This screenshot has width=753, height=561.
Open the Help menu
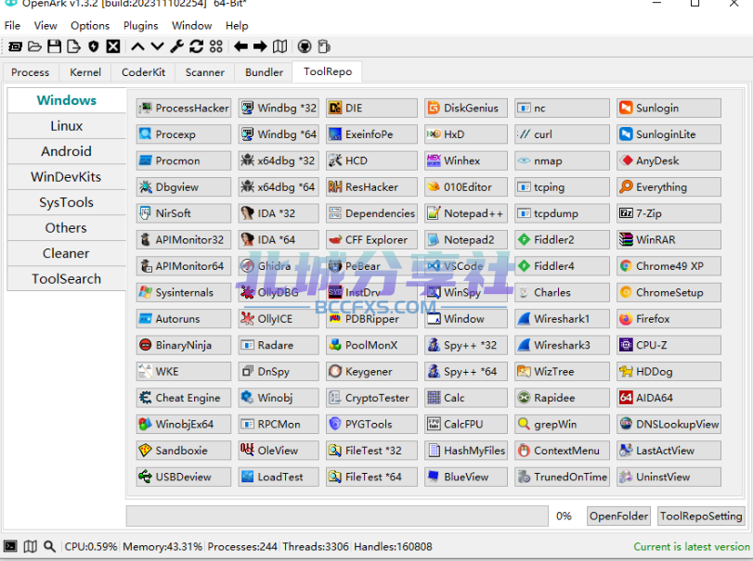237,25
